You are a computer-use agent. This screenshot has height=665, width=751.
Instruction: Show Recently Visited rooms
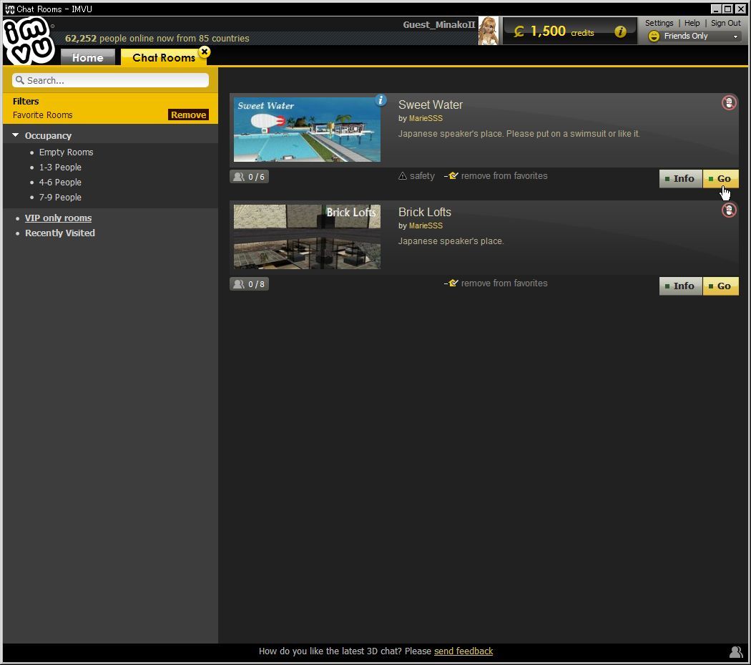60,233
